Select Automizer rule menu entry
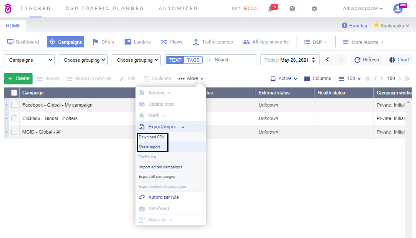Image resolution: width=416 pixels, height=238 pixels. click(163, 197)
